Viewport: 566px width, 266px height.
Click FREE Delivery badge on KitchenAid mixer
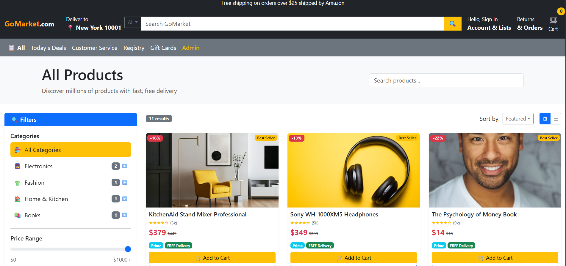[179, 246]
